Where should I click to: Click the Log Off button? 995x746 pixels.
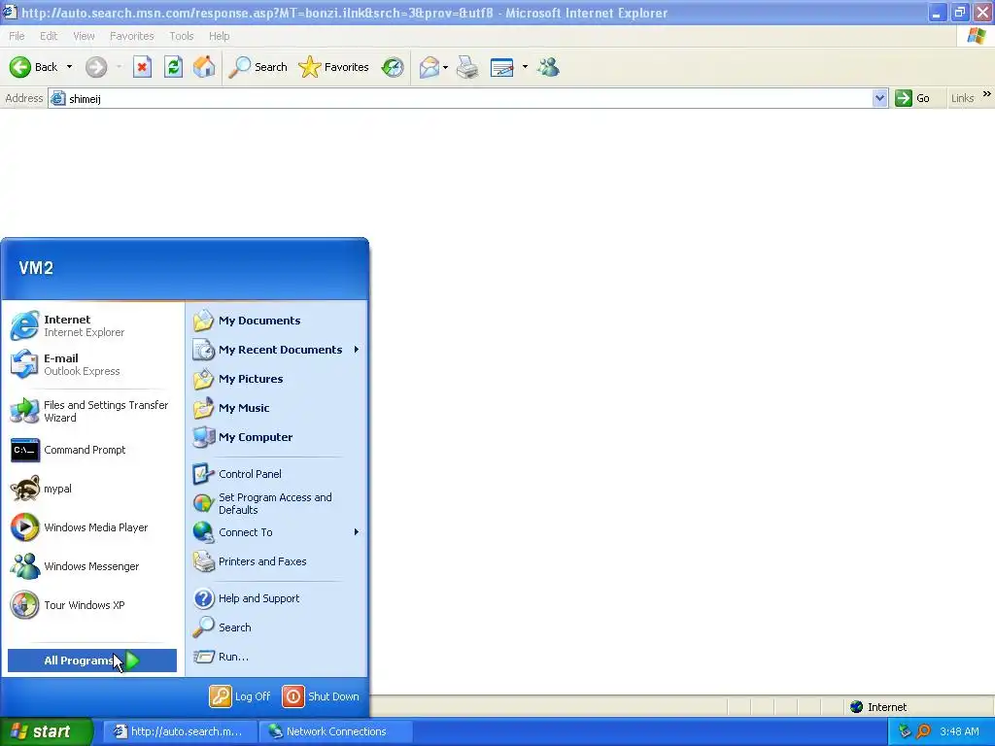click(x=240, y=696)
